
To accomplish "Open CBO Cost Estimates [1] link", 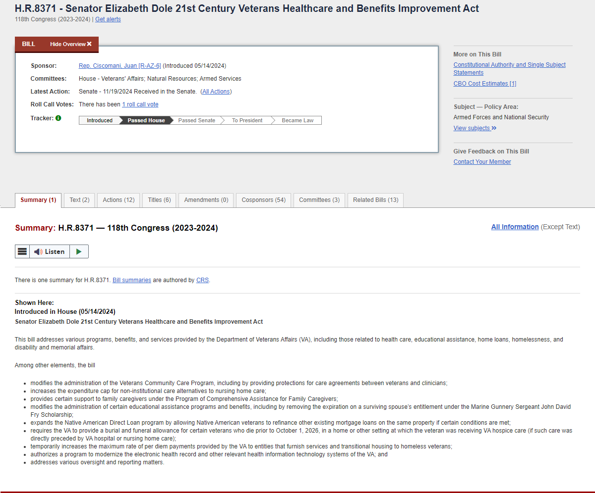I will click(x=485, y=84).
